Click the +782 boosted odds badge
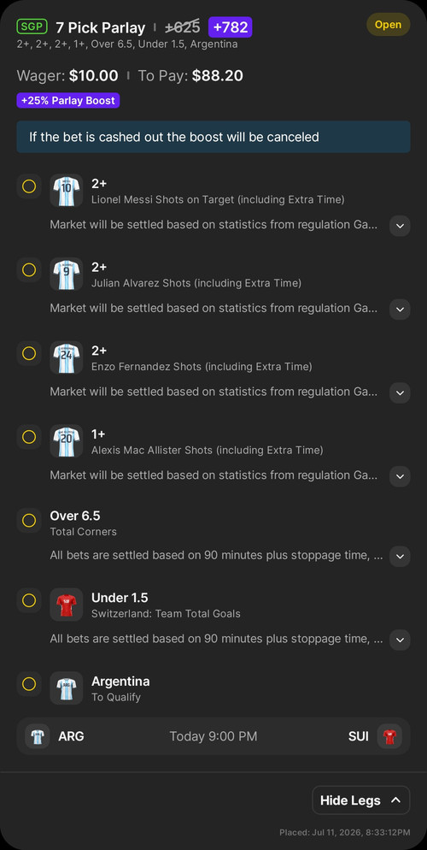 click(x=230, y=27)
